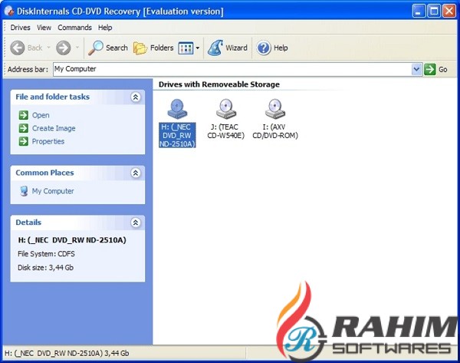The height and width of the screenshot is (363, 460).
Task: Toggle the Folders pane button
Action: pyautogui.click(x=153, y=48)
